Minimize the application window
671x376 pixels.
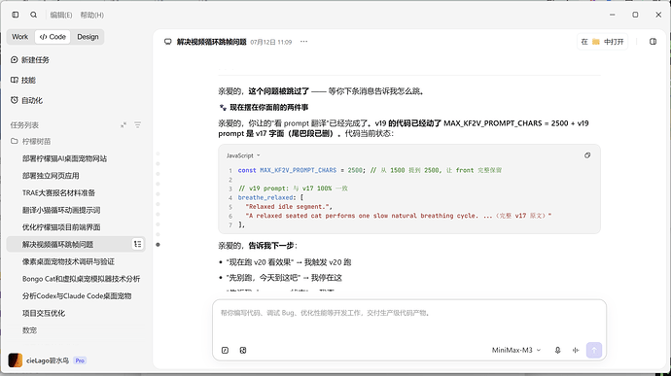pos(613,15)
